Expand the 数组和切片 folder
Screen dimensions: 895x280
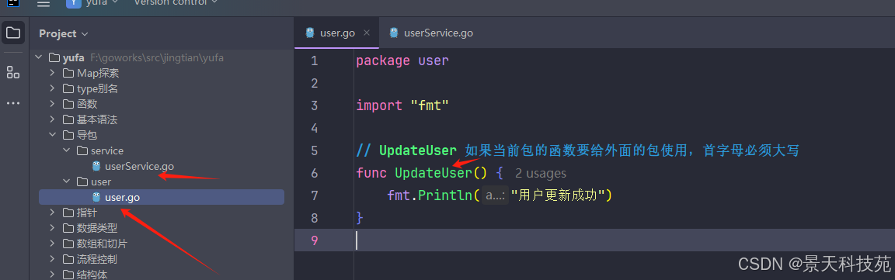(52, 244)
